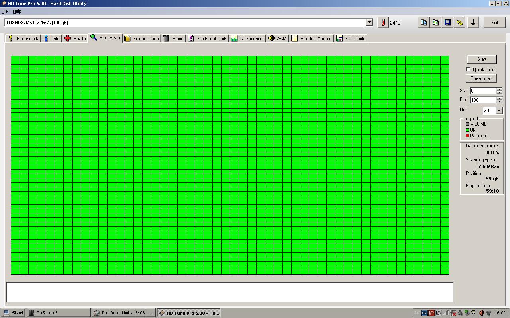The height and width of the screenshot is (318, 510).
Task: Open the File menu
Action: pos(4,11)
